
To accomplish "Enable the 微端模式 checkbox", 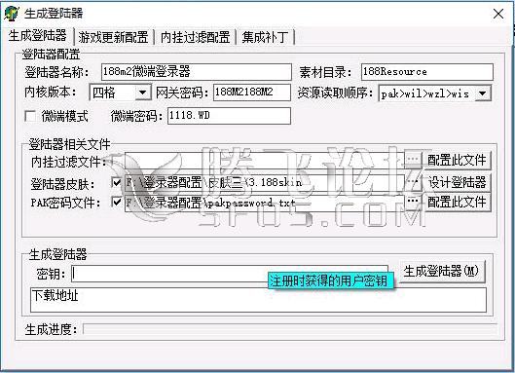I will click(x=30, y=116).
